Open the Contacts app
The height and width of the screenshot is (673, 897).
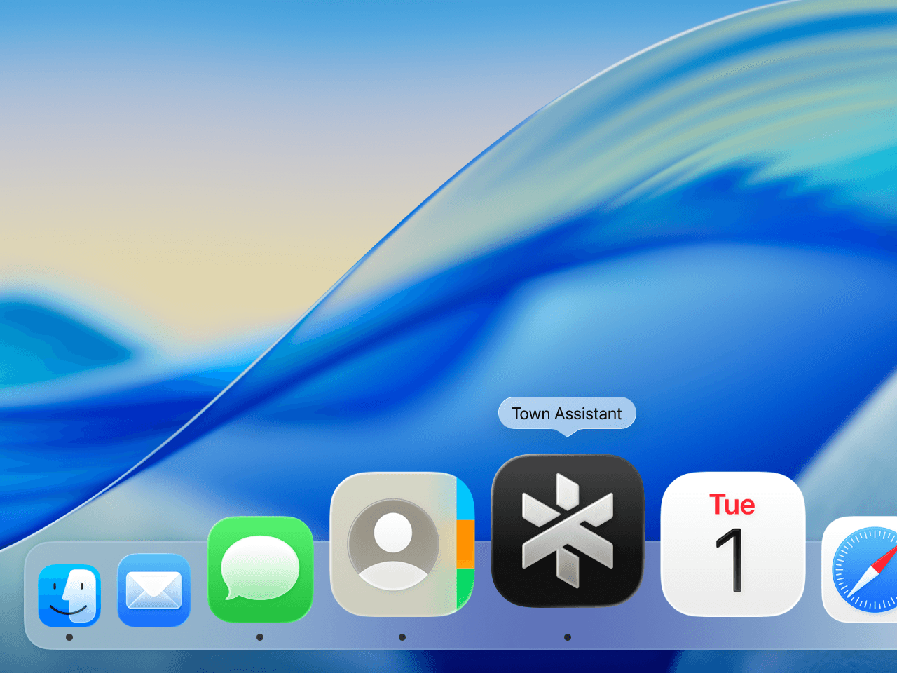pyautogui.click(x=402, y=545)
